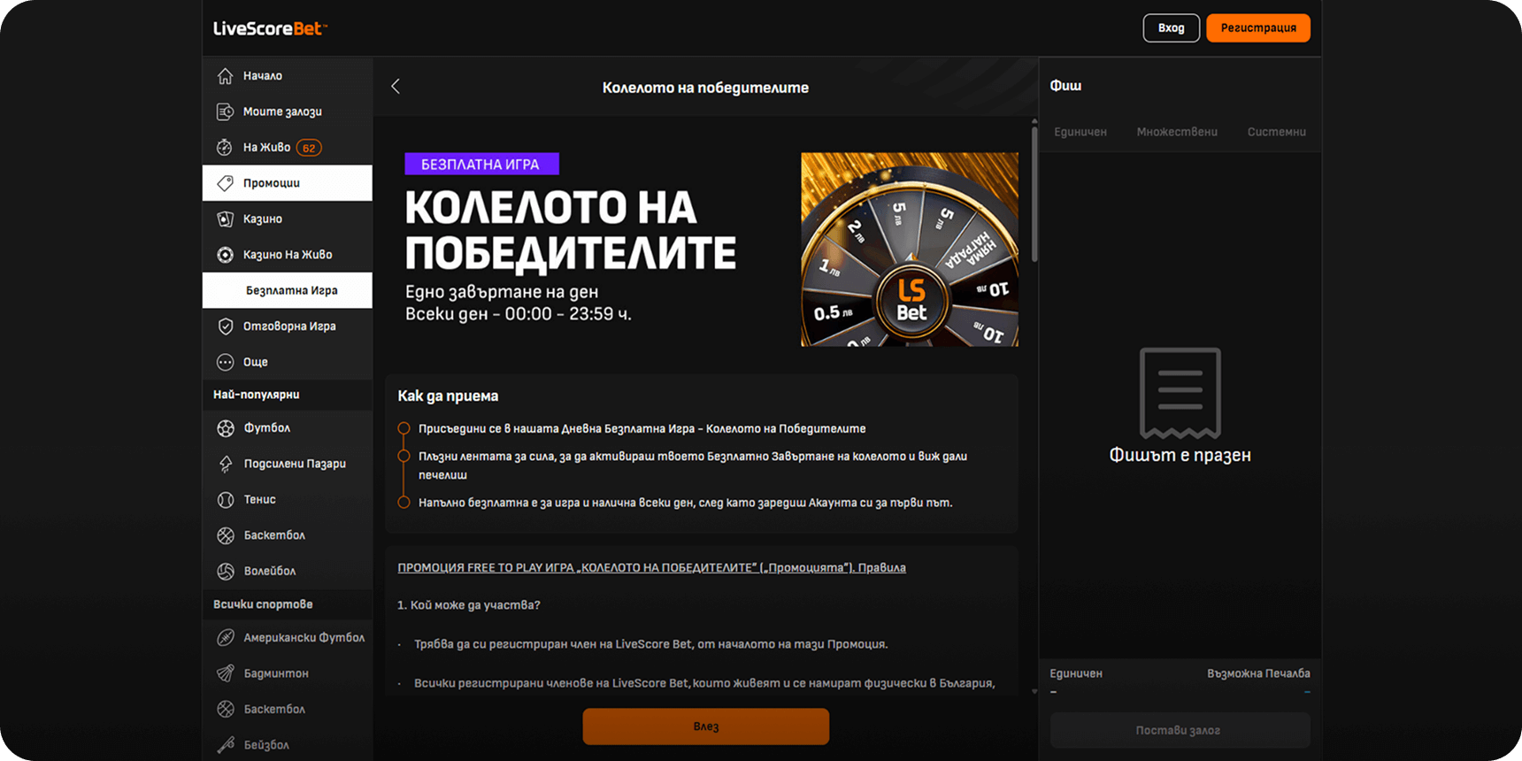Click the Възможна Печалба label

coord(1258,673)
